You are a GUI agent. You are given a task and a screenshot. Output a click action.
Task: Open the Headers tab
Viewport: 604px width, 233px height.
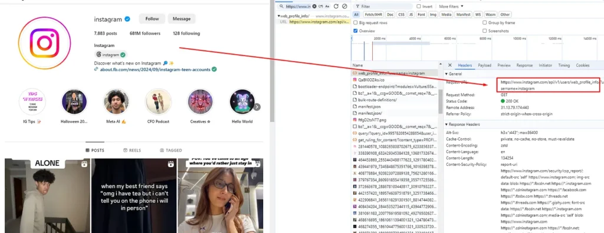(465, 65)
